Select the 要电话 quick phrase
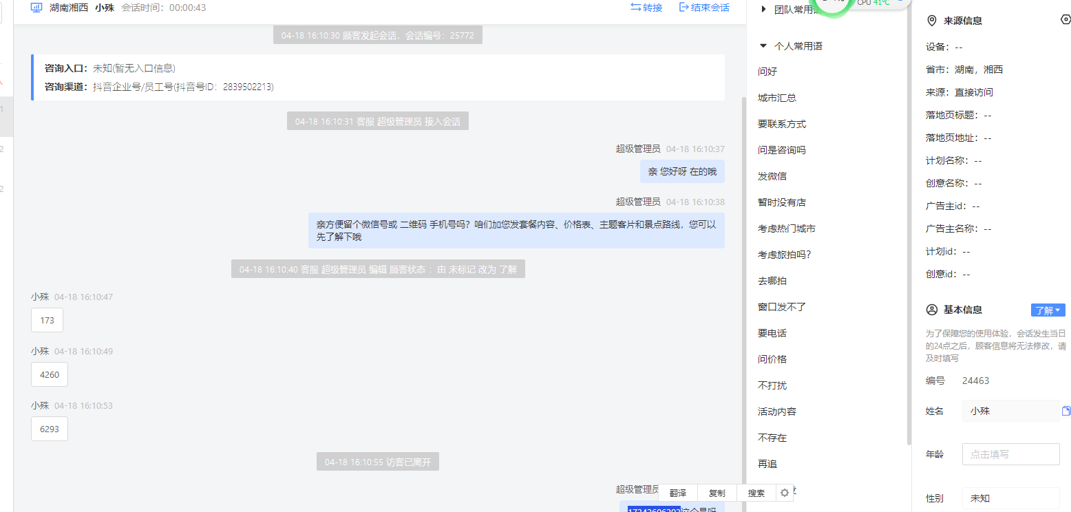Image resolution: width=1071 pixels, height=512 pixels. [x=772, y=333]
